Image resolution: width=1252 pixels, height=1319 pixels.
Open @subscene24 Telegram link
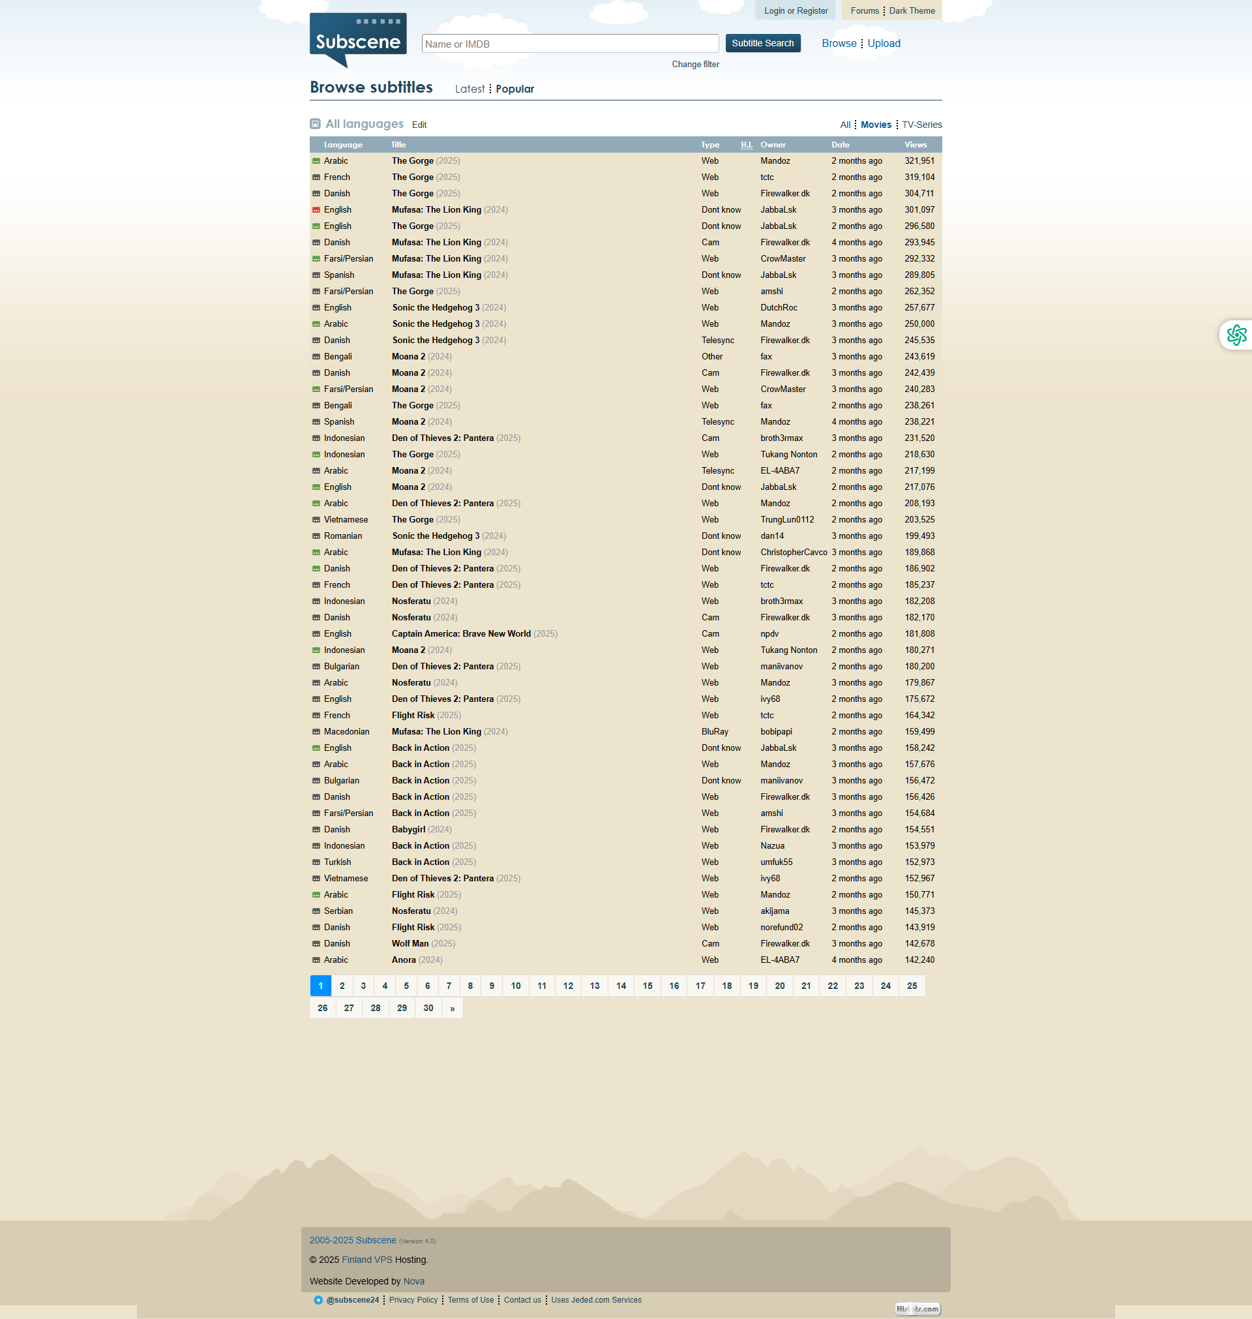click(x=352, y=1299)
